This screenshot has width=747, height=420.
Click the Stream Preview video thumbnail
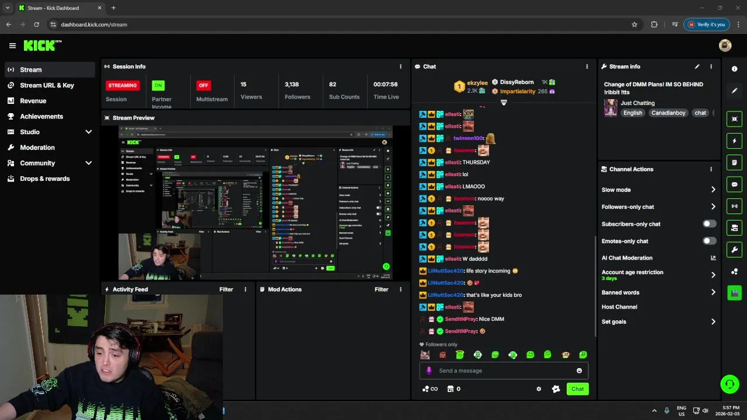pyautogui.click(x=255, y=202)
